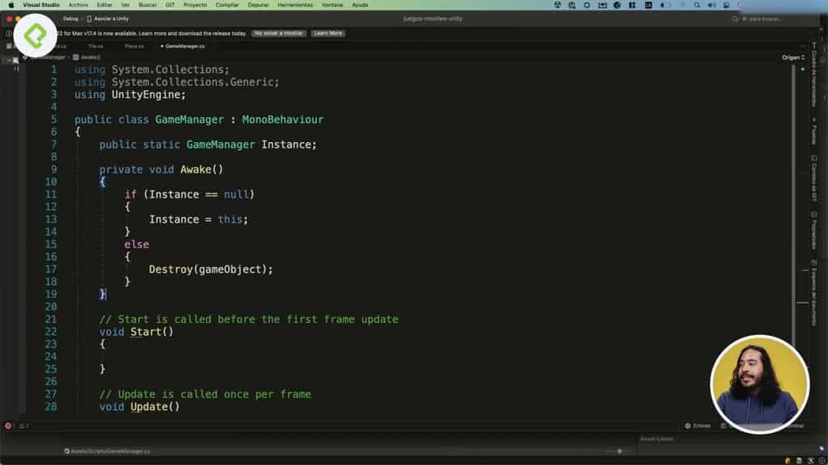The height and width of the screenshot is (465, 828).
Task: Open macOS Spotlight search icon
Action: click(x=697, y=6)
